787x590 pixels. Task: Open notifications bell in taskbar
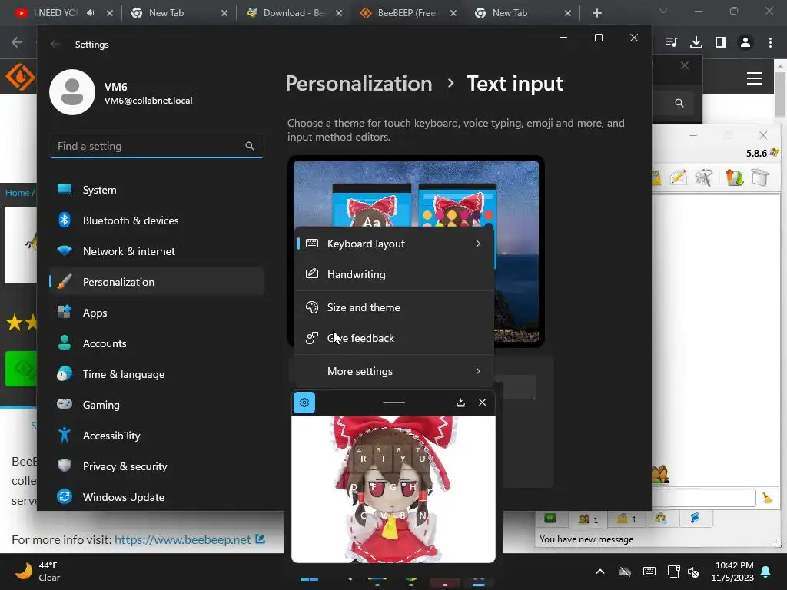(766, 572)
